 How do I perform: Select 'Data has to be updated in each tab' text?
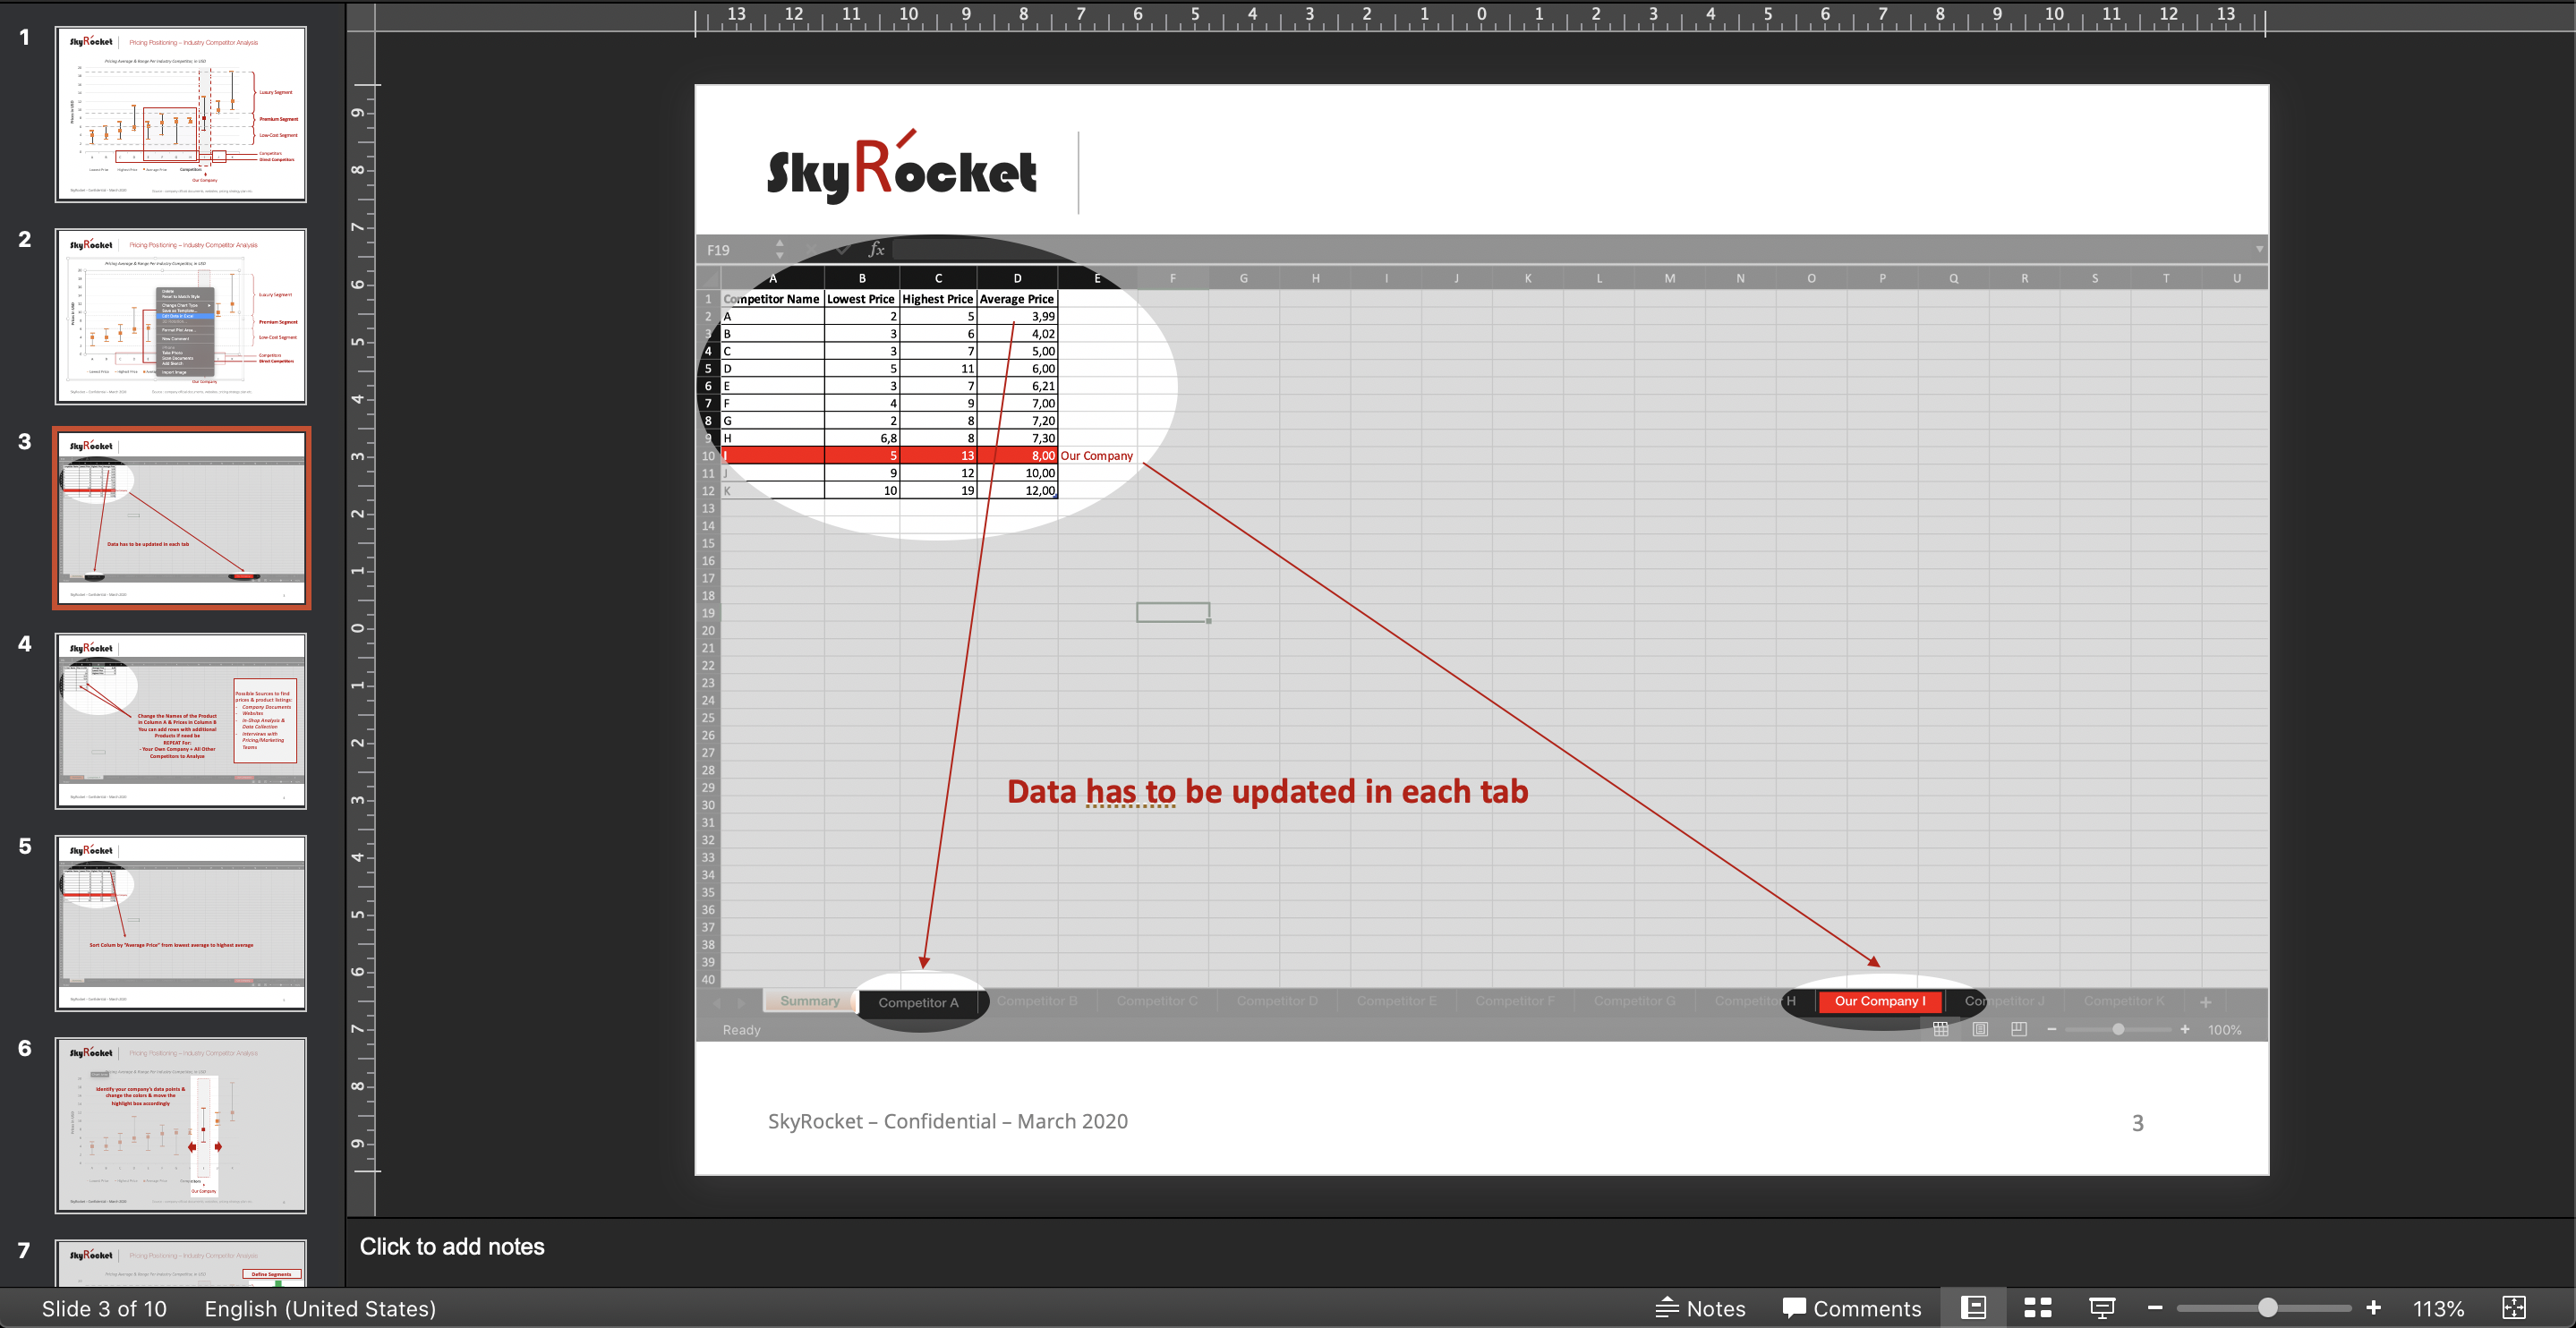tap(1267, 791)
